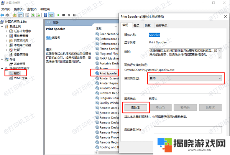230x155 pixels.
Task: Select 共享文件夹 in the tree
Action: coord(21,40)
